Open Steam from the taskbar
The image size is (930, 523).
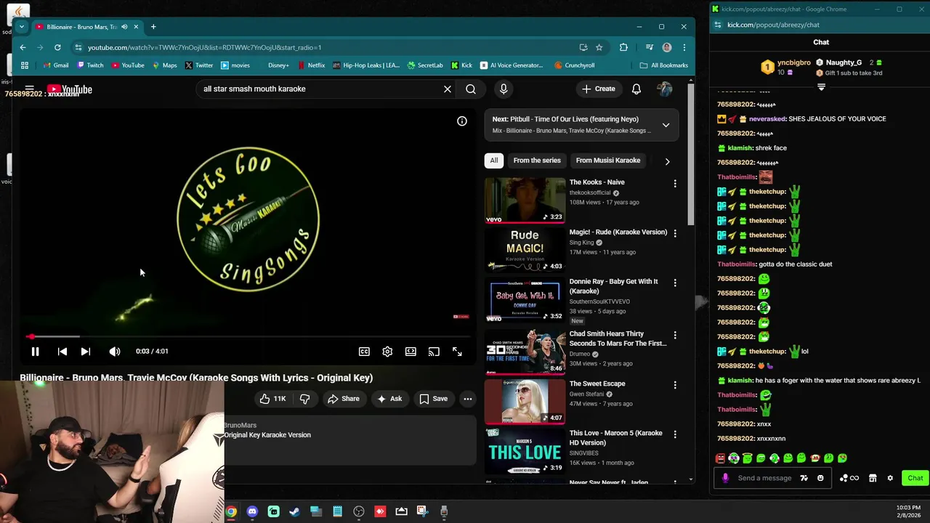294,511
